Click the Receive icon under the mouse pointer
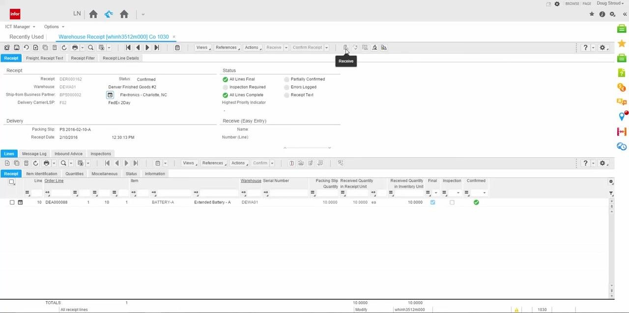629x313 pixels. tap(345, 48)
